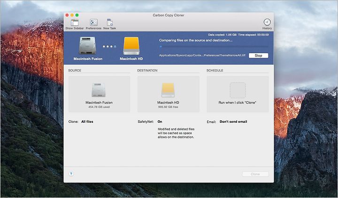Change SafetyNet setting On
338x198 pixels.
click(160, 121)
